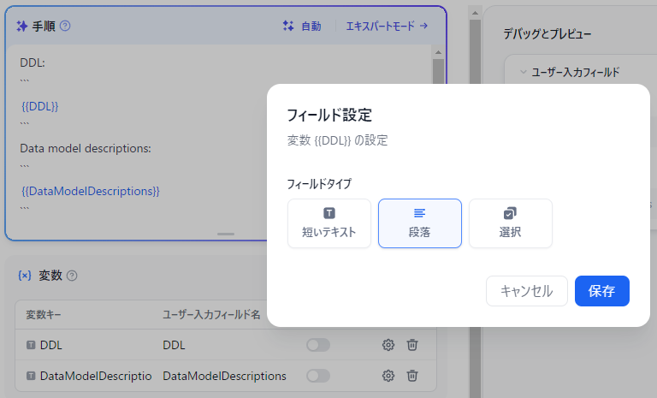The height and width of the screenshot is (398, 657).
Task: Click the DDL variable key cell
Action: 50,345
